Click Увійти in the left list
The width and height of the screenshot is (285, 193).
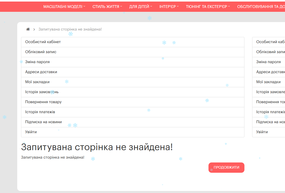133,132
